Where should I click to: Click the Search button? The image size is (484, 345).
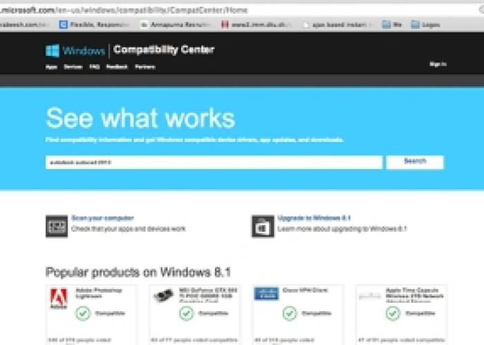415,162
